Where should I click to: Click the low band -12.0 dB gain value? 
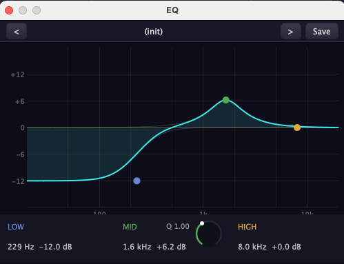pos(56,247)
